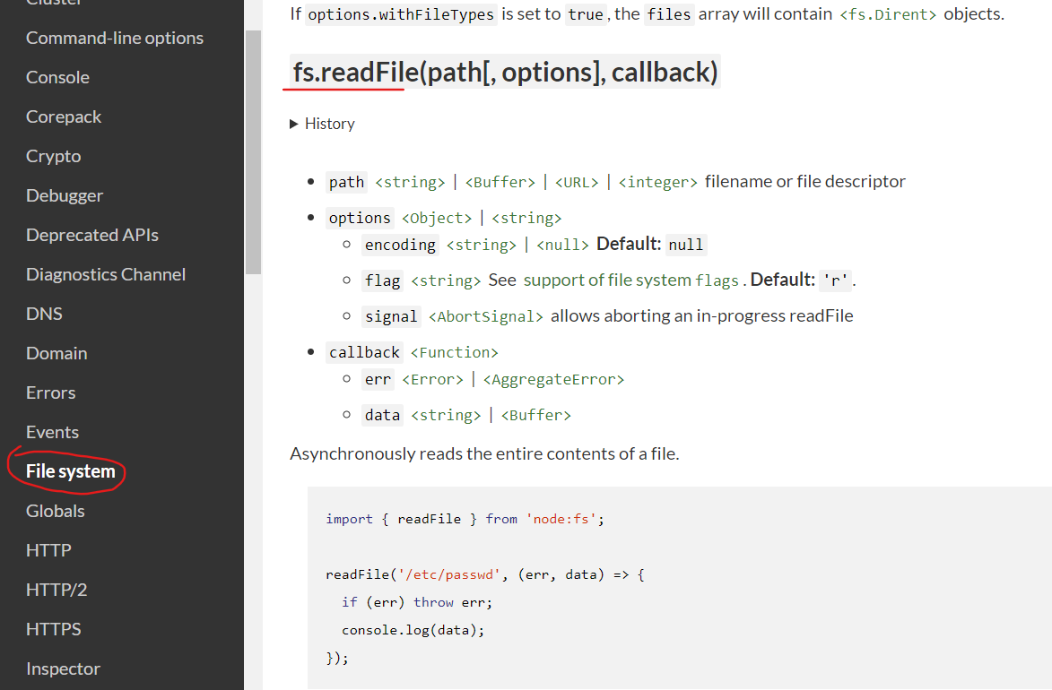Click the 'flag' option code label
This screenshot has height=690, width=1052.
[382, 281]
